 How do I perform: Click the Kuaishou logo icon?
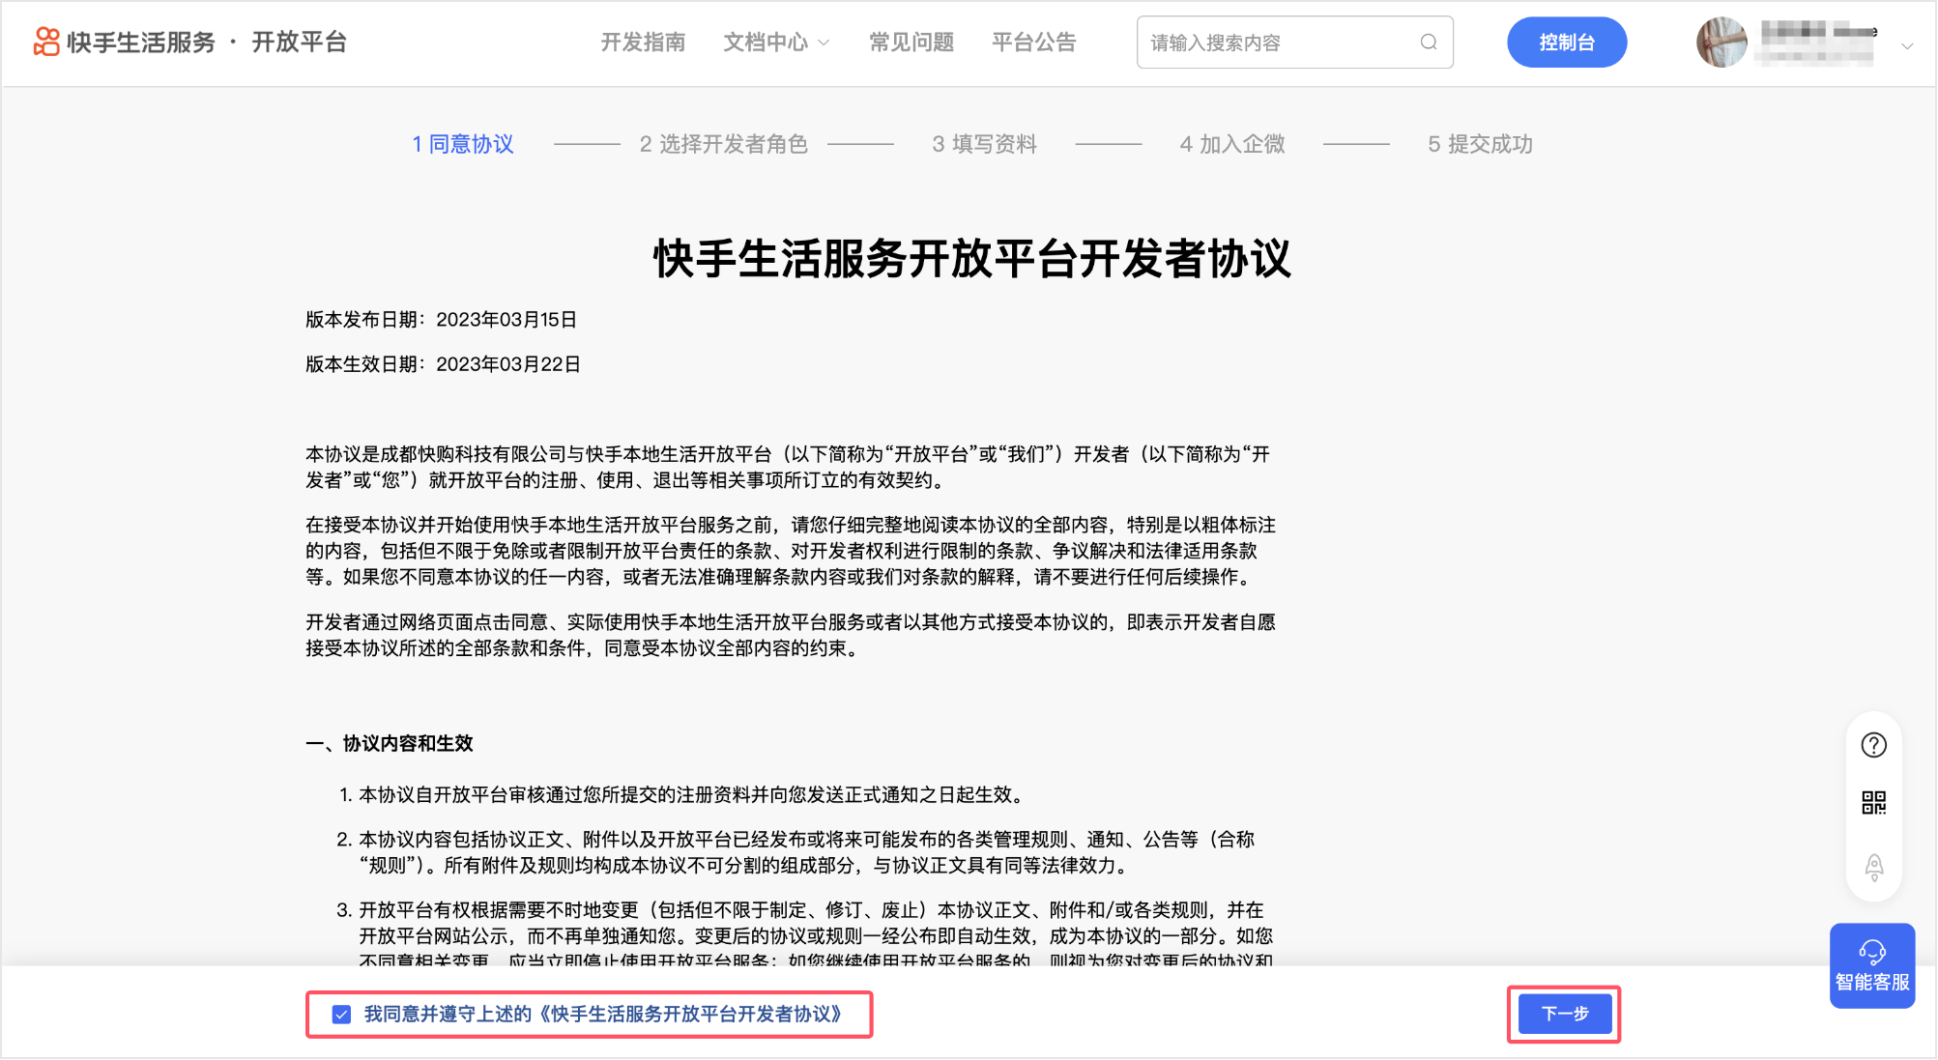[x=46, y=42]
